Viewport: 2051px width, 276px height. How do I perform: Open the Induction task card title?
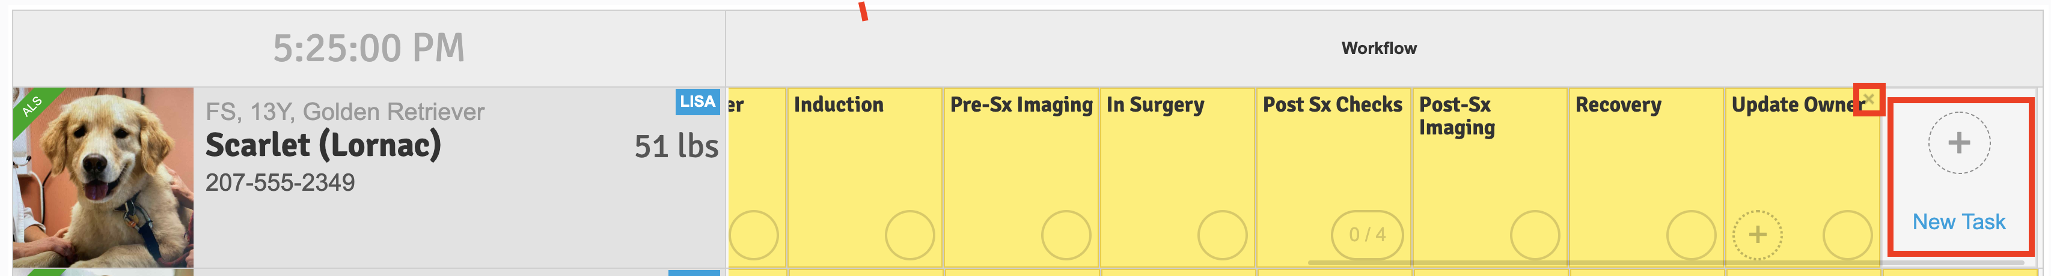click(x=839, y=105)
